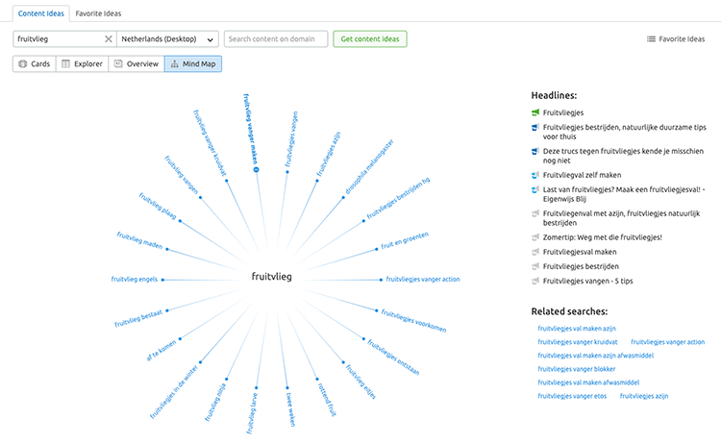721x444 pixels.
Task: Click megaphone icon beside Last van fruitvliegjes headline
Action: 535,189
